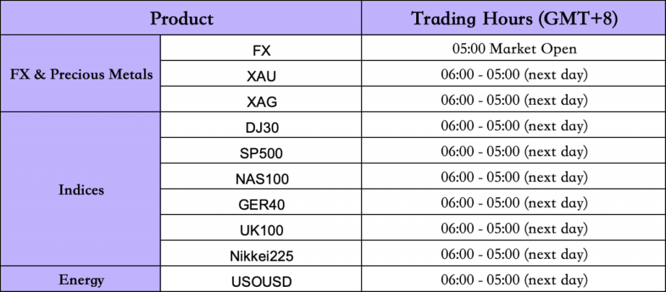
Task: Select XAU trading hours cell
Action: [x=514, y=75]
